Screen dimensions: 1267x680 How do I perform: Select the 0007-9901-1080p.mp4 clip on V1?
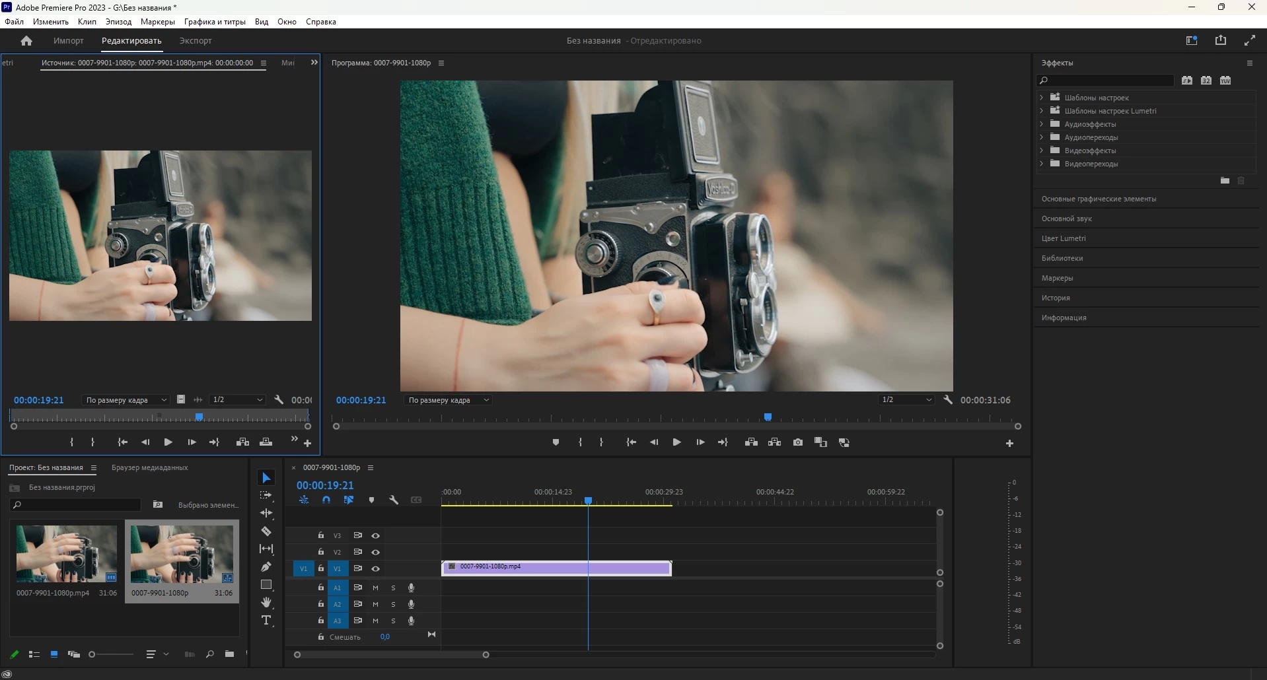click(556, 568)
